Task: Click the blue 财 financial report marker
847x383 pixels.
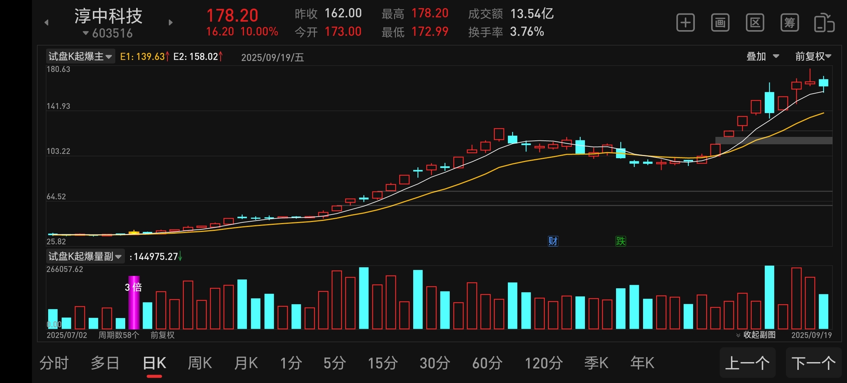Action: pyautogui.click(x=553, y=241)
